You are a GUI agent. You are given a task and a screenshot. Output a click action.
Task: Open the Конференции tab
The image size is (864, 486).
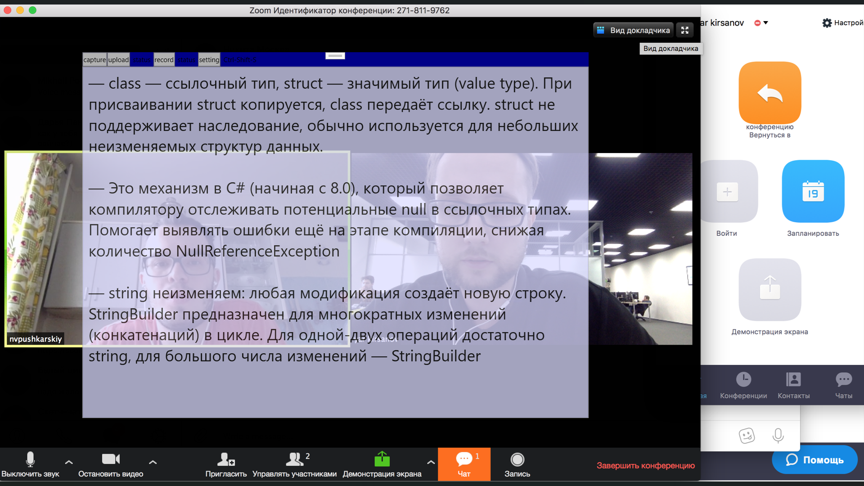pos(743,386)
